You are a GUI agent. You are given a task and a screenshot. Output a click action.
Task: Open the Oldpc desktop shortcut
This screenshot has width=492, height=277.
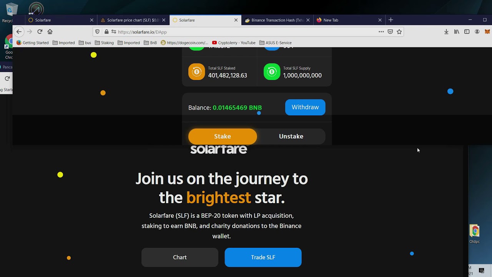(475, 234)
